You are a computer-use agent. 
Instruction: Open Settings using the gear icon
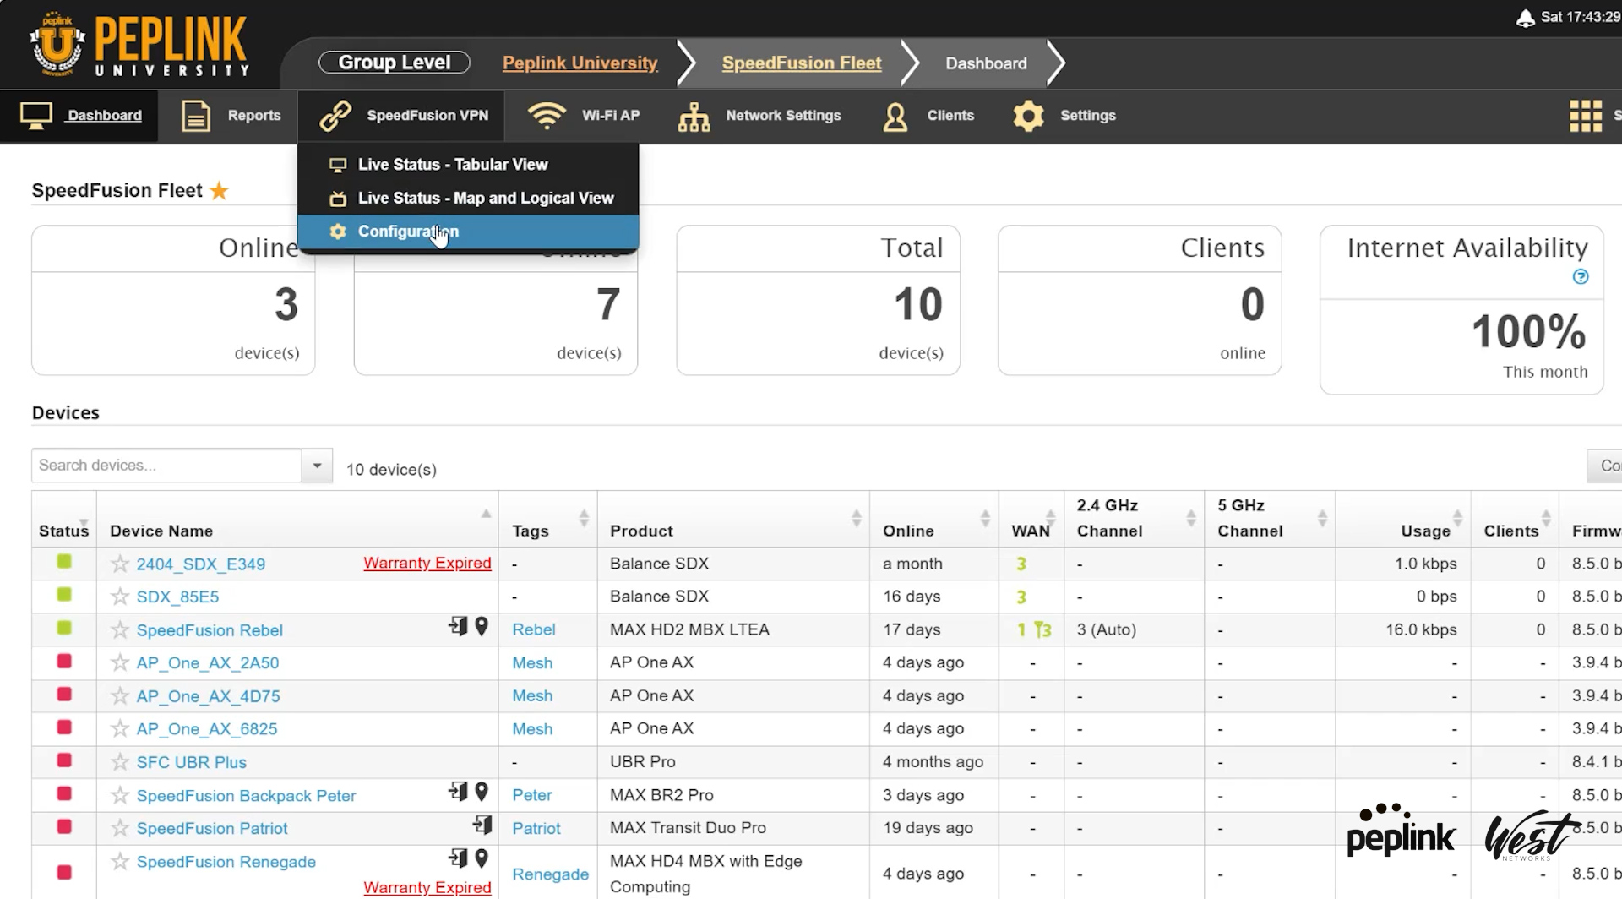coord(1029,116)
